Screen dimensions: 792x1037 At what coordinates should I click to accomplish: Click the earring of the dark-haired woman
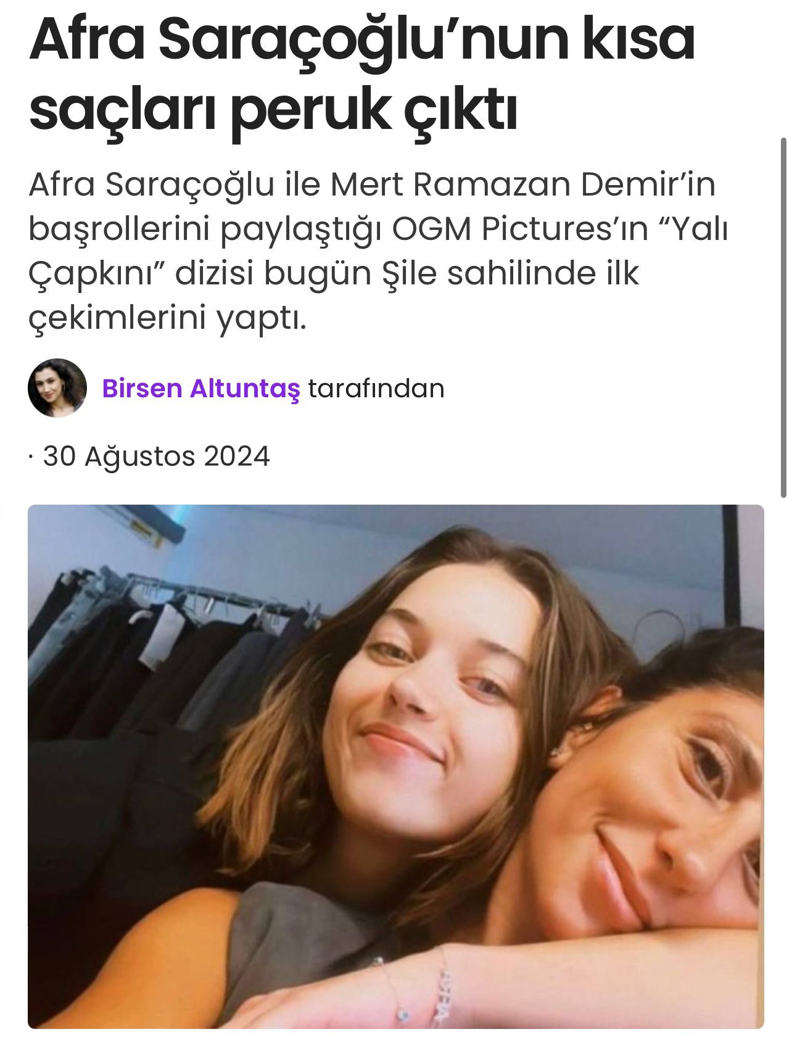[554, 752]
